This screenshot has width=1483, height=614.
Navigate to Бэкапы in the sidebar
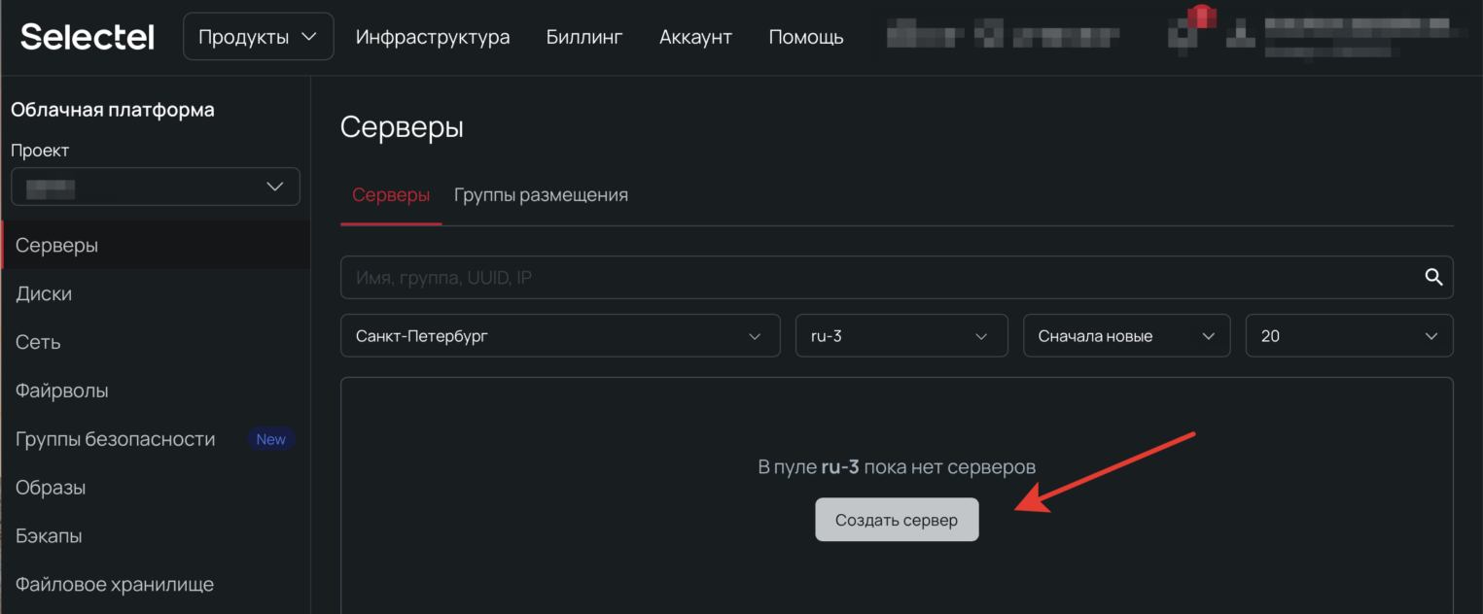click(x=46, y=535)
